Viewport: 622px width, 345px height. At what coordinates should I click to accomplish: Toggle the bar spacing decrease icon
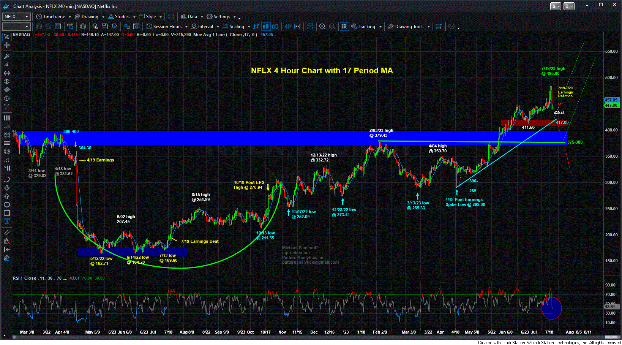pyautogui.click(x=287, y=27)
